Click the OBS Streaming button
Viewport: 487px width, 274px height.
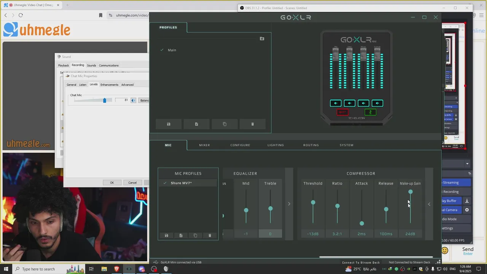pos(455,183)
